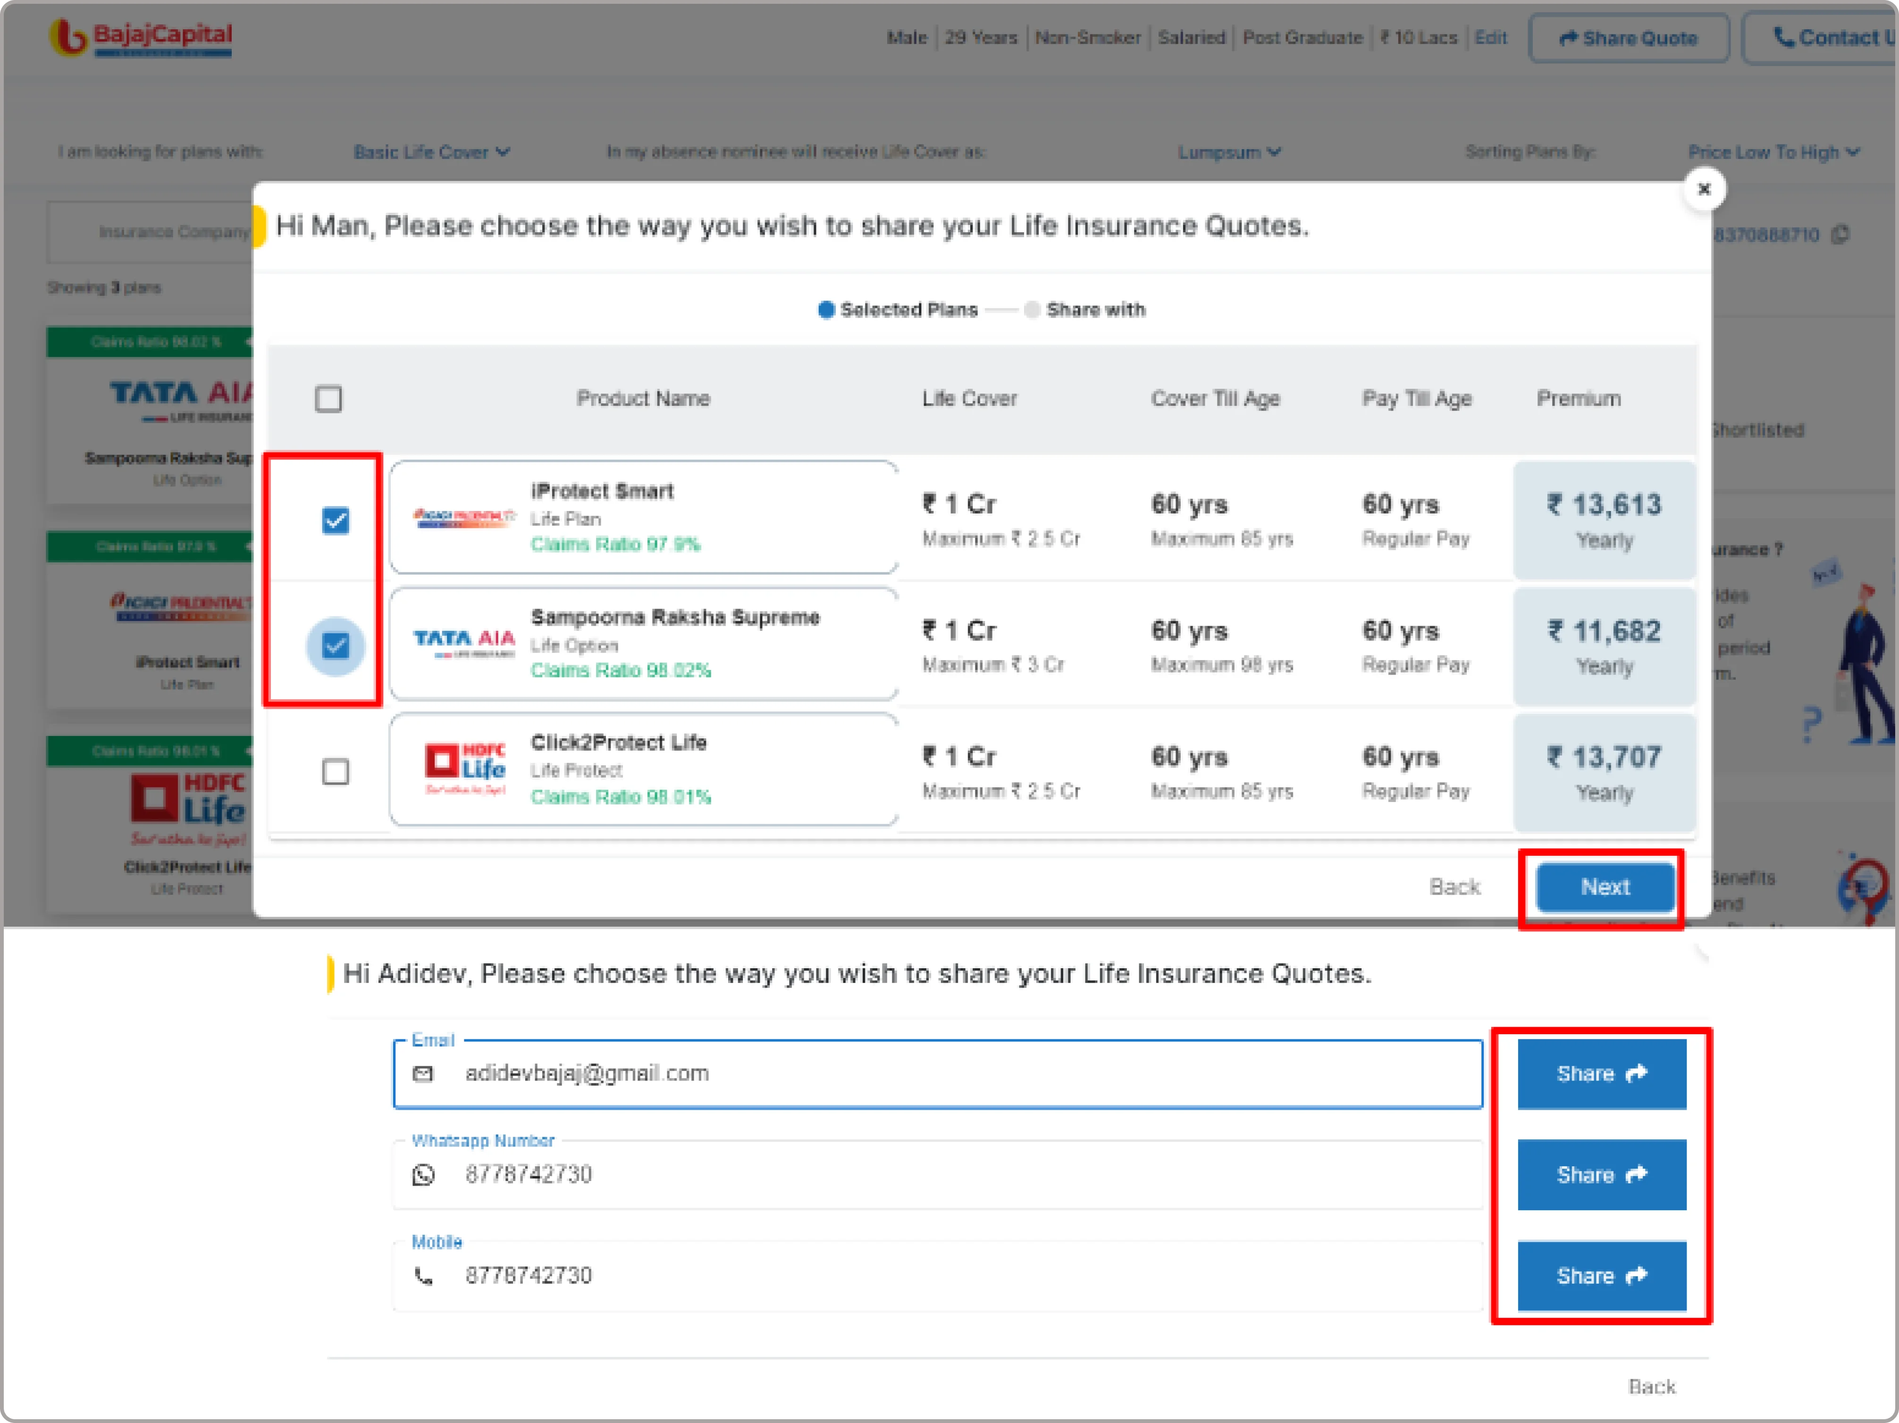
Task: Click the TATA AIA logo in Sampoorna Raksha row
Action: point(464,643)
